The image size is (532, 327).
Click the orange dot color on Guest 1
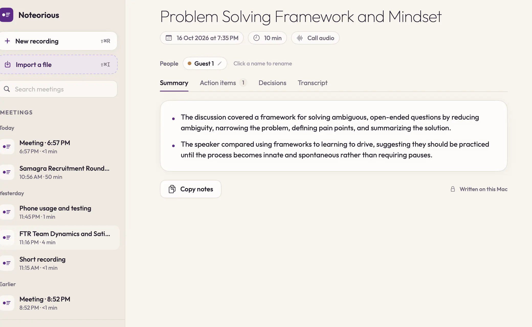(190, 63)
